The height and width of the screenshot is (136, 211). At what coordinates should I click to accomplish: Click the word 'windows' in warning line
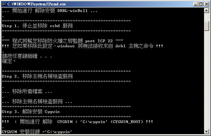tap(66, 46)
